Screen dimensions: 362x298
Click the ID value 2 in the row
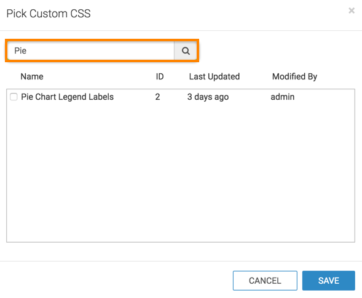pos(157,97)
